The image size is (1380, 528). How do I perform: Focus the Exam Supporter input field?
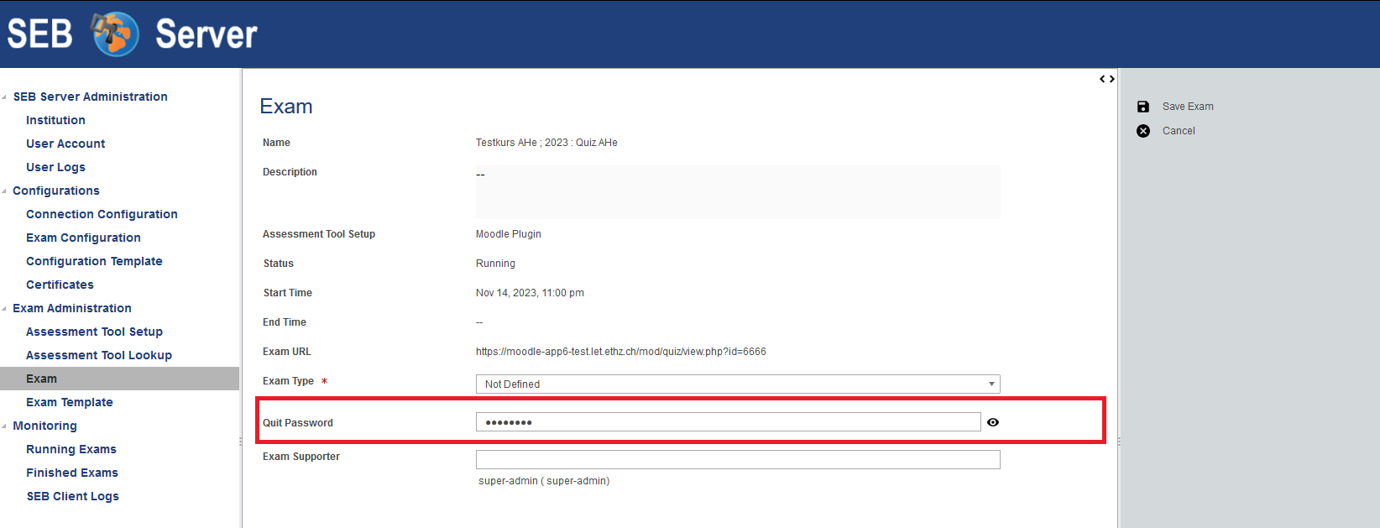coord(737,459)
